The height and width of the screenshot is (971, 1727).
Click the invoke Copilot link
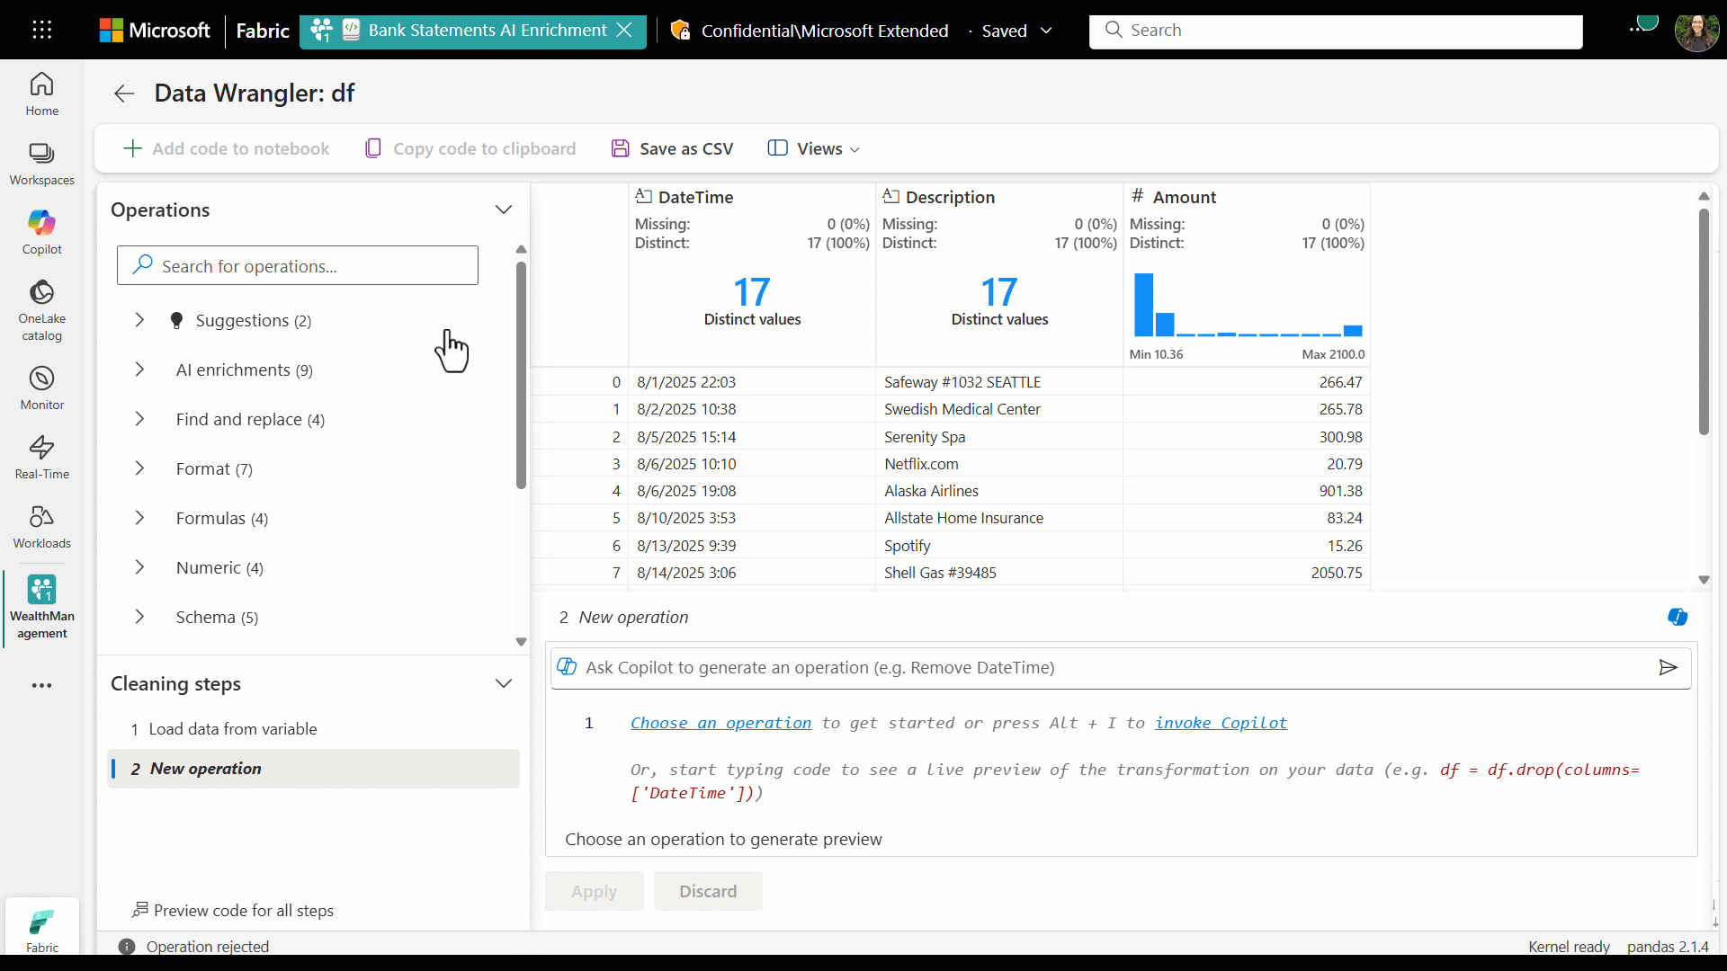pos(1221,723)
